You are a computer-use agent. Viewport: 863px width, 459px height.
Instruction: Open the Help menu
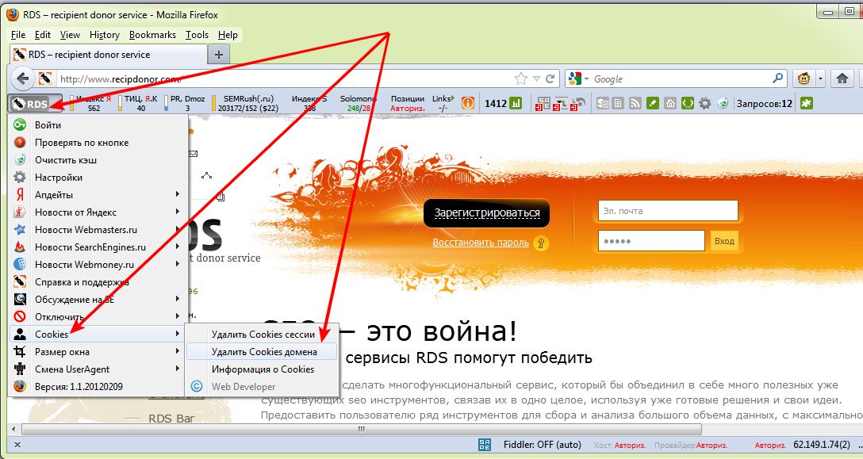click(228, 35)
